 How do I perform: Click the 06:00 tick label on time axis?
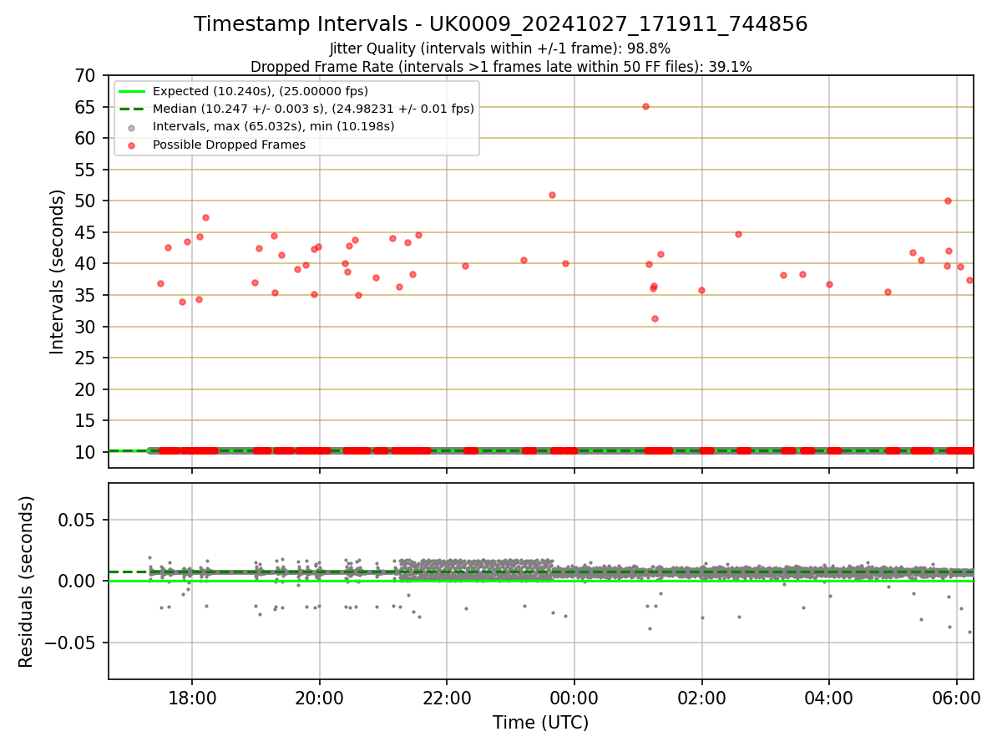click(x=956, y=699)
